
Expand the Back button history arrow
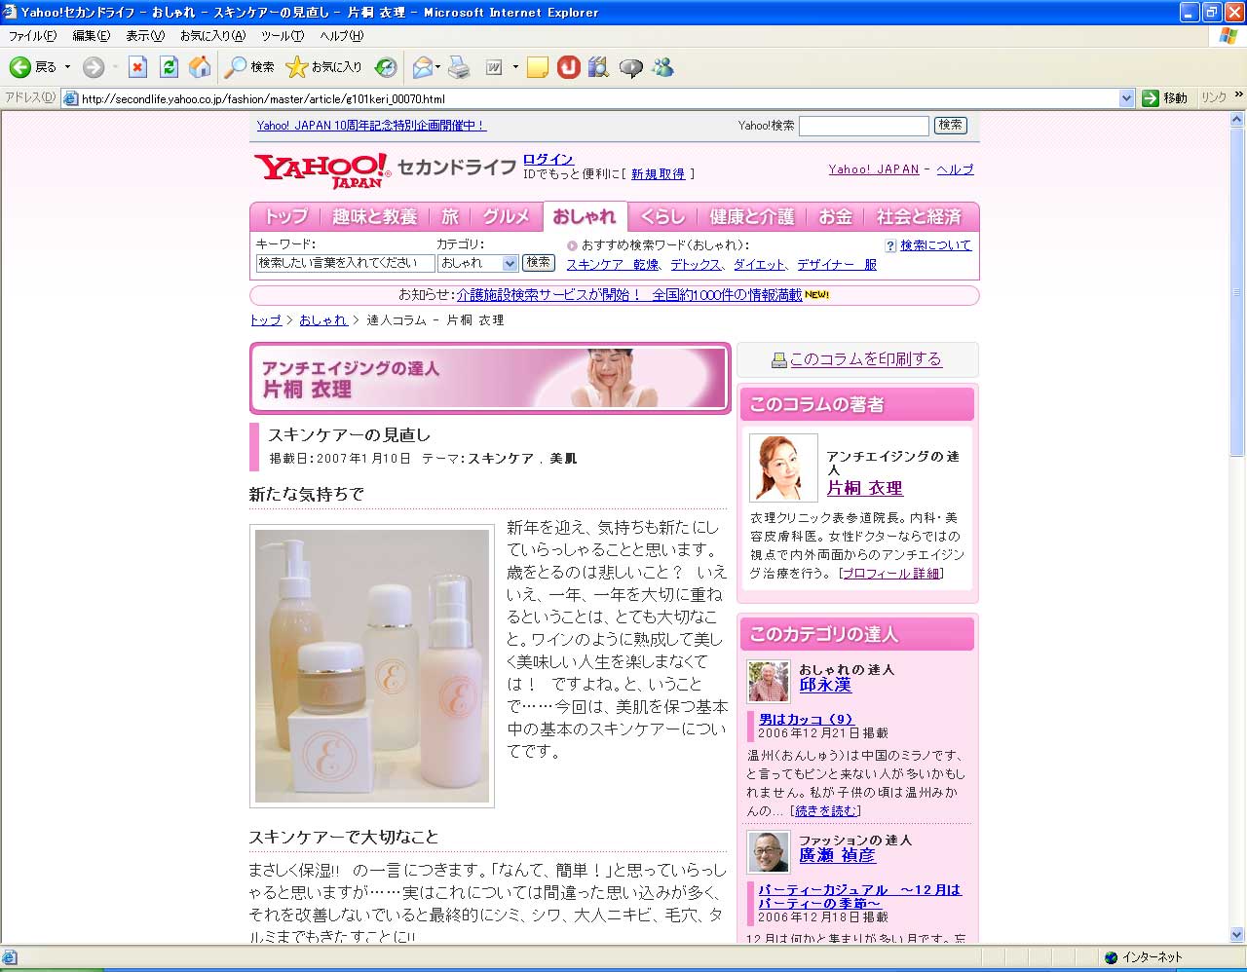point(67,67)
